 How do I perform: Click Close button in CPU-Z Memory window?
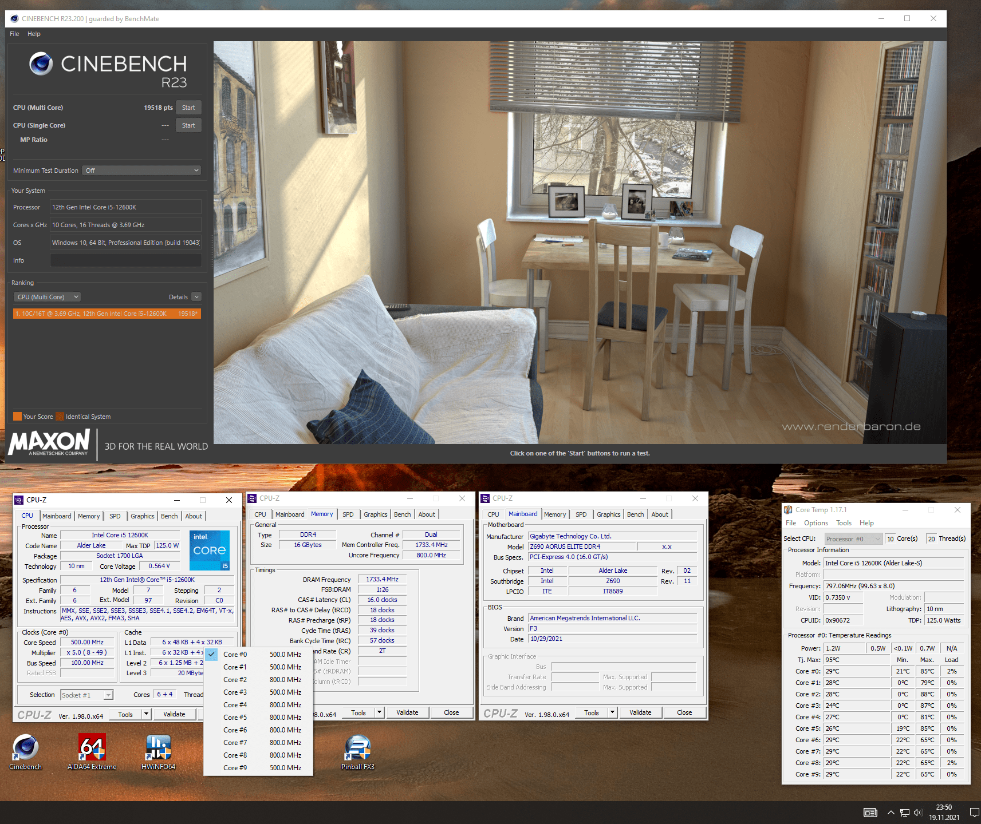click(x=451, y=712)
